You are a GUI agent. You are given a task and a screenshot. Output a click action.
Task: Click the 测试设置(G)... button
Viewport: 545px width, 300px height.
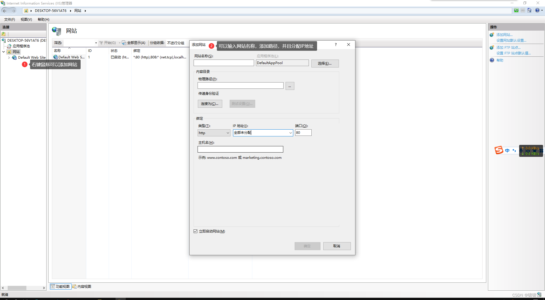point(242,104)
